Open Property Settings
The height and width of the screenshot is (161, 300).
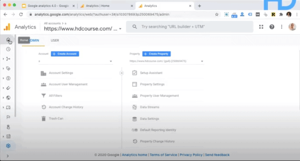pos(152,84)
